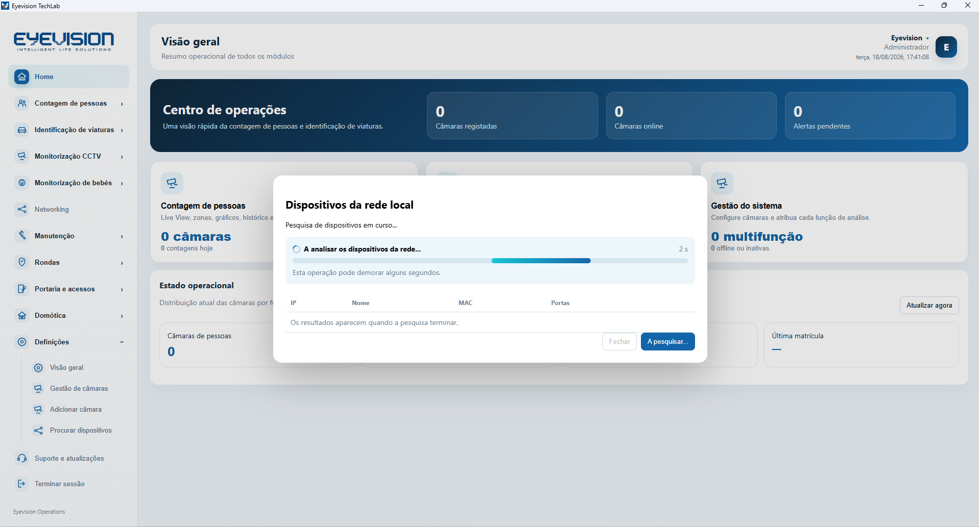Click the Câmaras registadas stat card
This screenshot has height=527, width=979.
coord(512,115)
